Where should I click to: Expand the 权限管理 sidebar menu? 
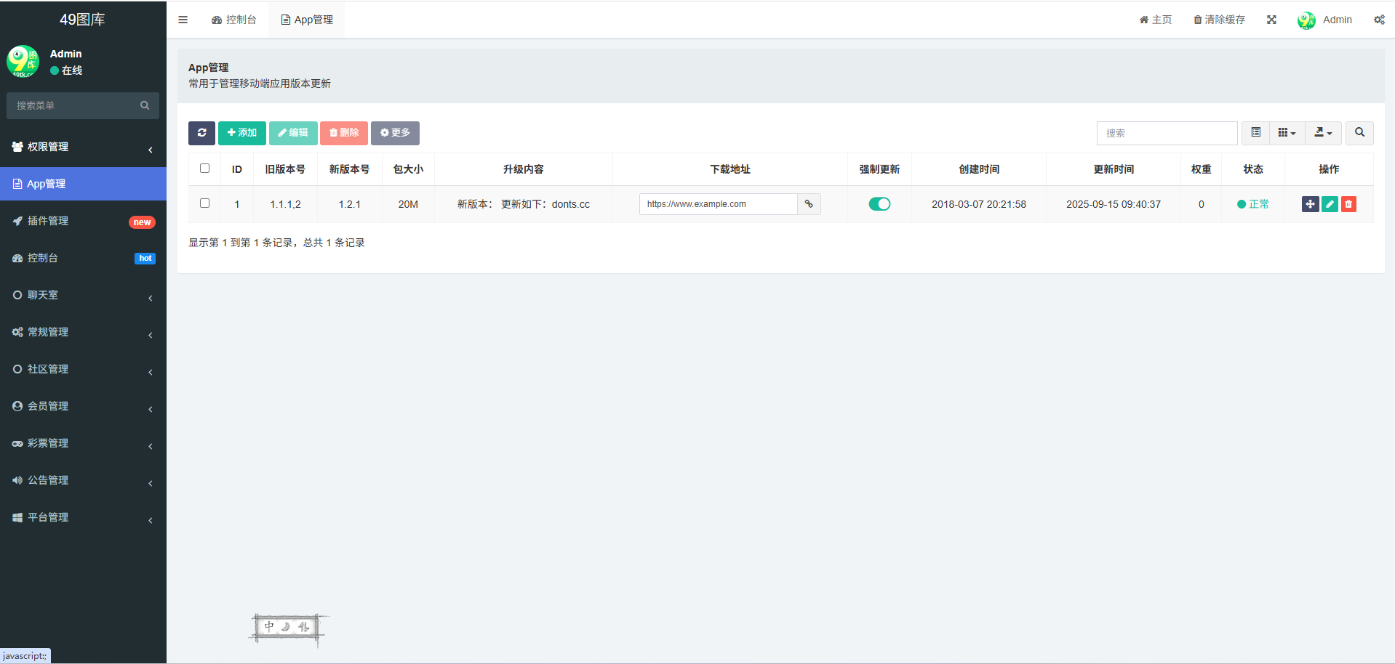pyautogui.click(x=83, y=147)
